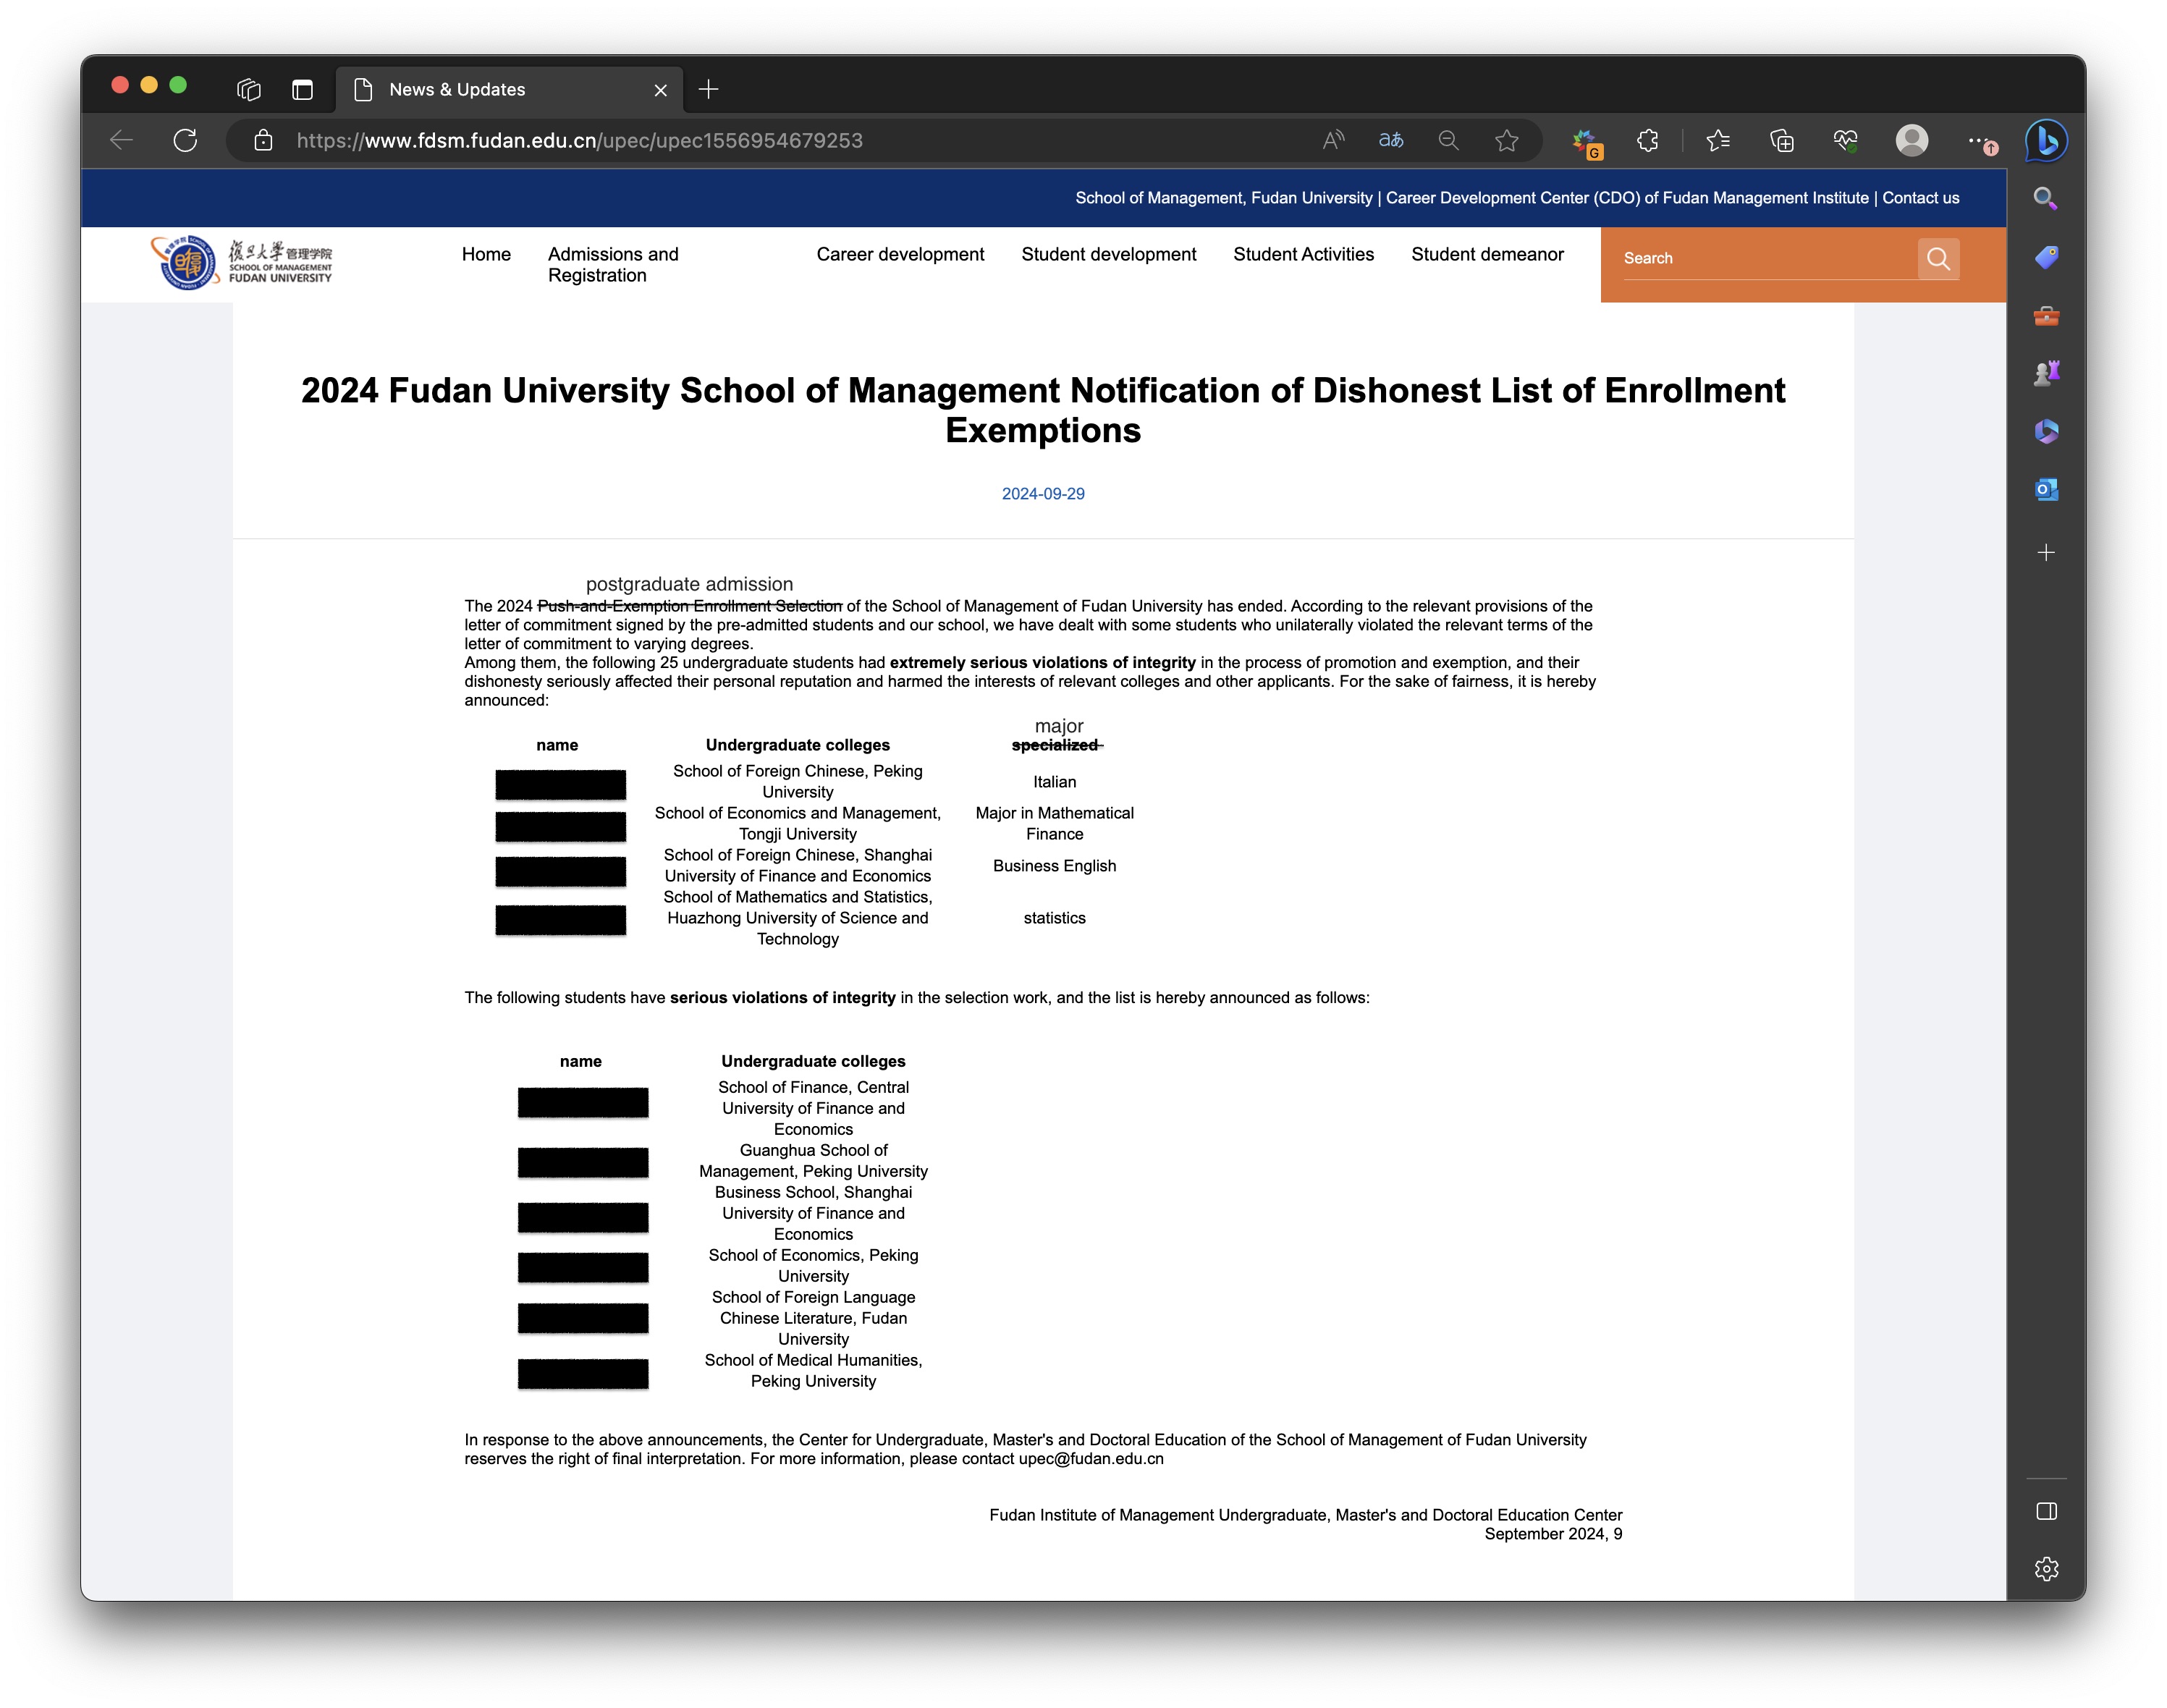Follow Career Development Center (CDO) link
2167x1708 pixels.
pos(1627,198)
